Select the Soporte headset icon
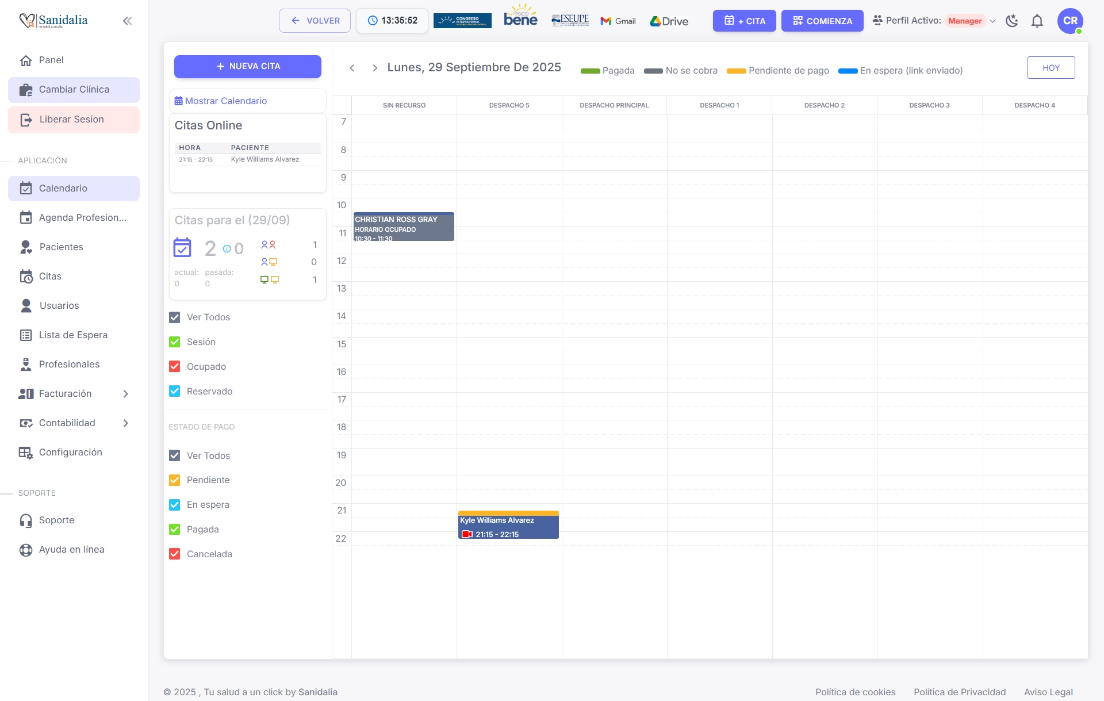Image resolution: width=1104 pixels, height=701 pixels. [26, 520]
